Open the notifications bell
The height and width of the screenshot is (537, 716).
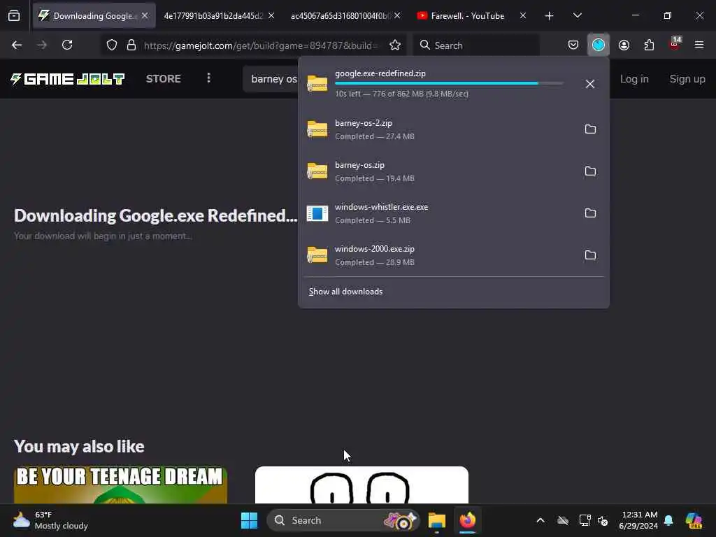tap(668, 520)
